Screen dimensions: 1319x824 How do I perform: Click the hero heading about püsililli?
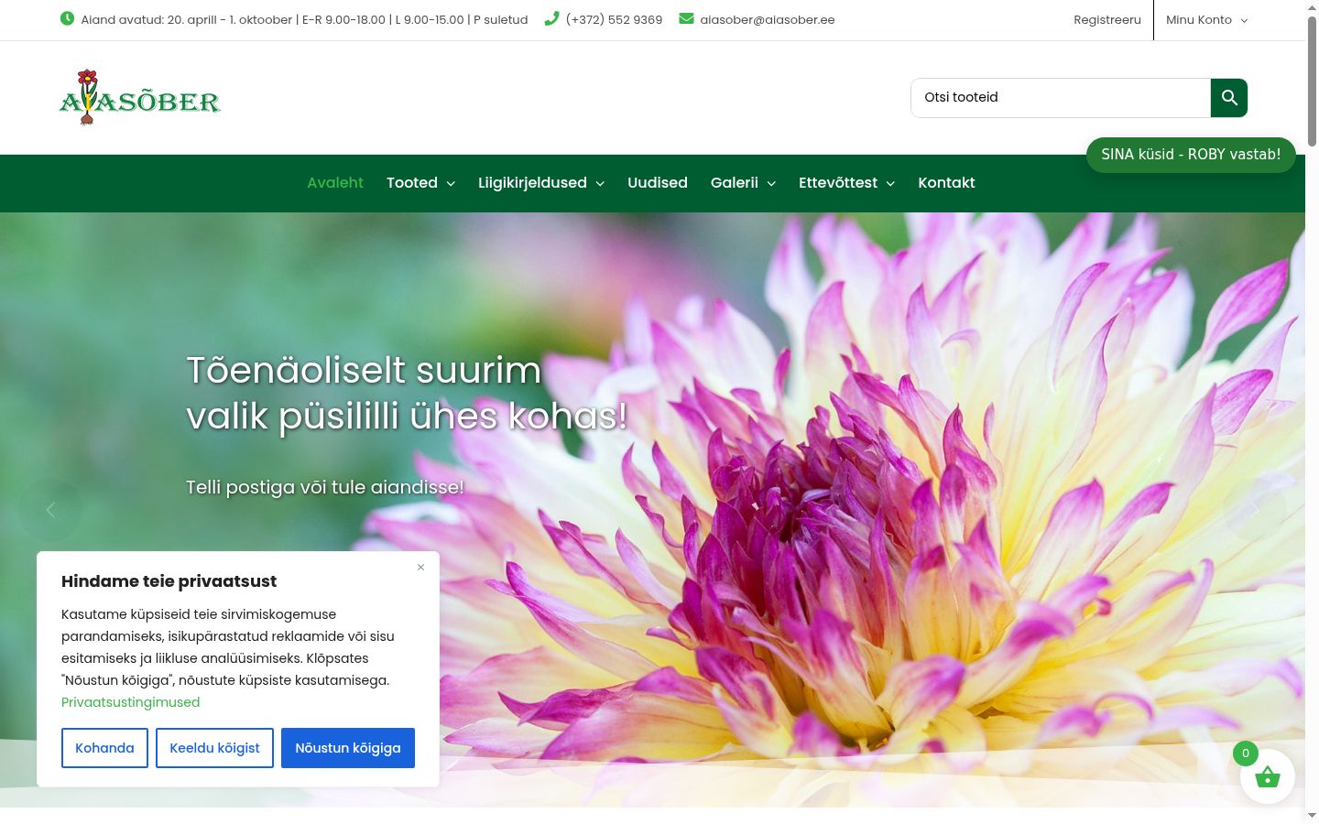point(407,394)
